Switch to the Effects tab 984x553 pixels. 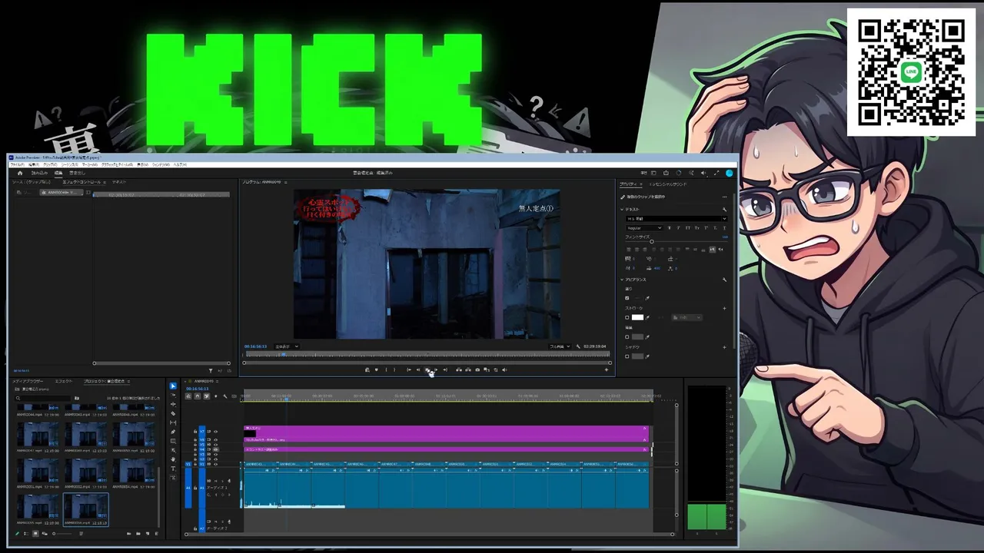[x=64, y=381]
